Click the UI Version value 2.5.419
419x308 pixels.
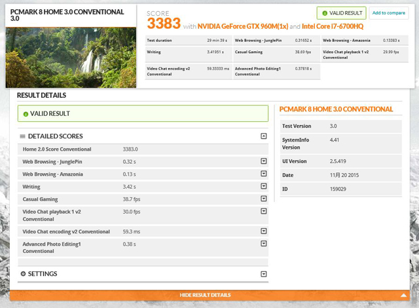338,161
